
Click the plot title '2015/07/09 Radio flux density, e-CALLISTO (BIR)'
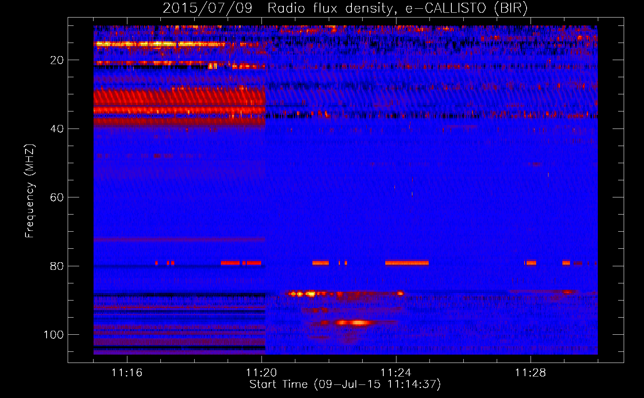pos(345,8)
